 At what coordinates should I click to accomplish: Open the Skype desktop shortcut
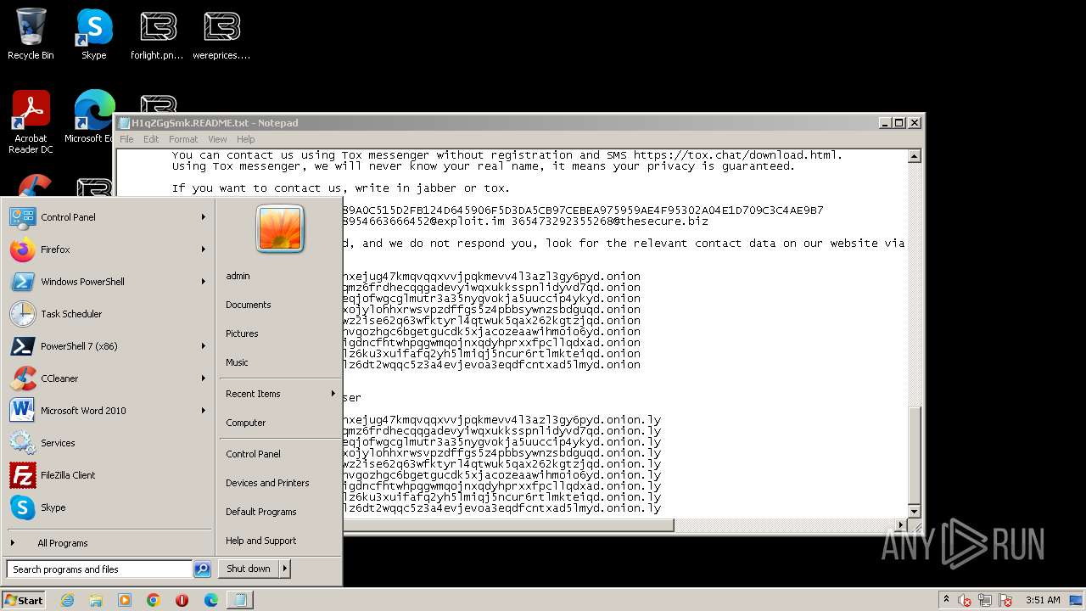coord(94,34)
